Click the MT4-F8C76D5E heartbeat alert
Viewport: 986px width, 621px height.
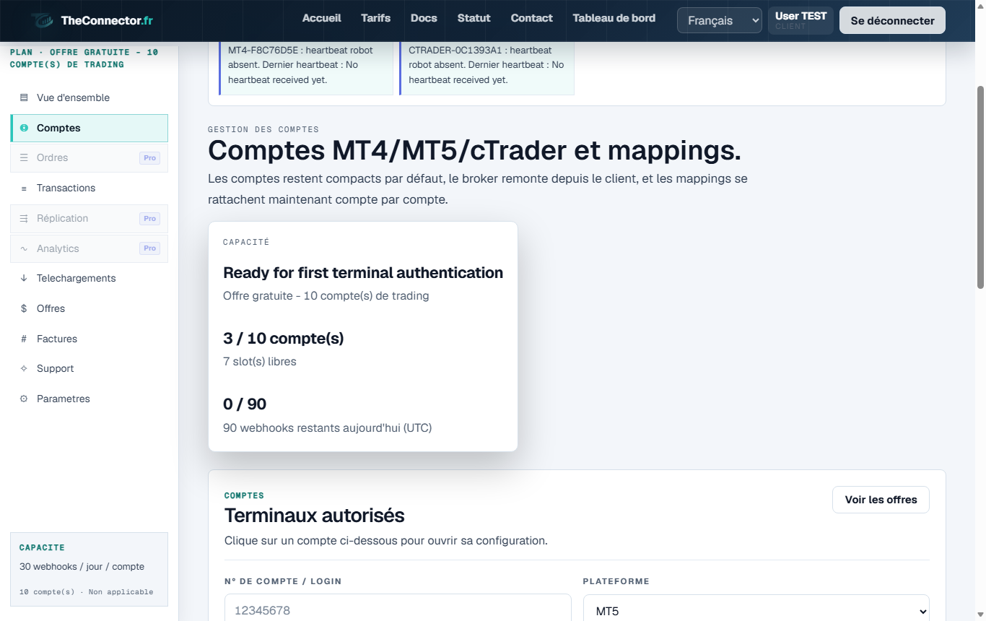[306, 68]
